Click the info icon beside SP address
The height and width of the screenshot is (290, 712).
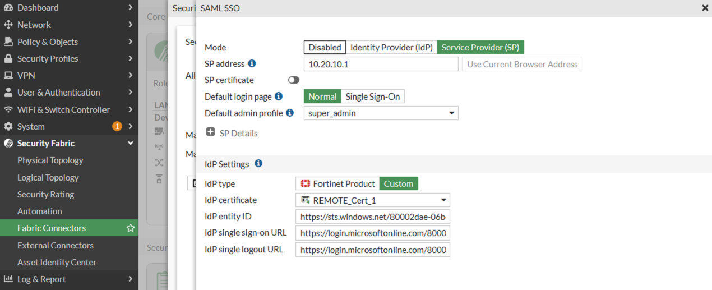coord(252,63)
